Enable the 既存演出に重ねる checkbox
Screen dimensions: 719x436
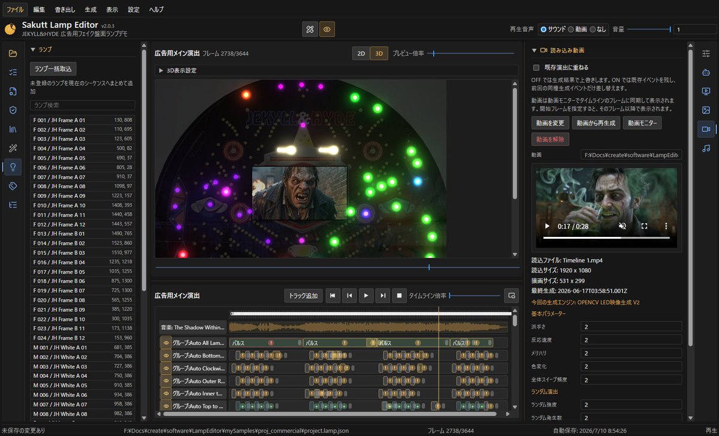tap(537, 68)
